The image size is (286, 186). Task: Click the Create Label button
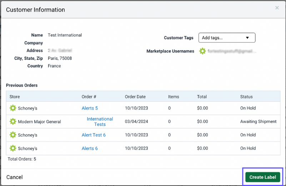[x=262, y=177]
